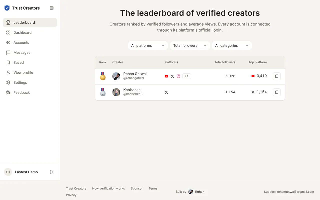The image size is (320, 200).
Task: Click the 3,410 YouTube top platform value
Action: point(262,76)
